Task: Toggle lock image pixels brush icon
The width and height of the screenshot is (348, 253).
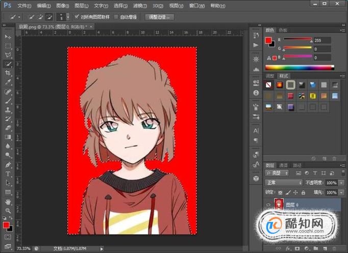Action: [288, 193]
